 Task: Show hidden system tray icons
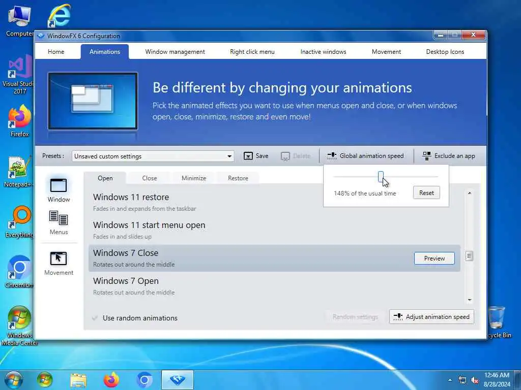point(450,380)
